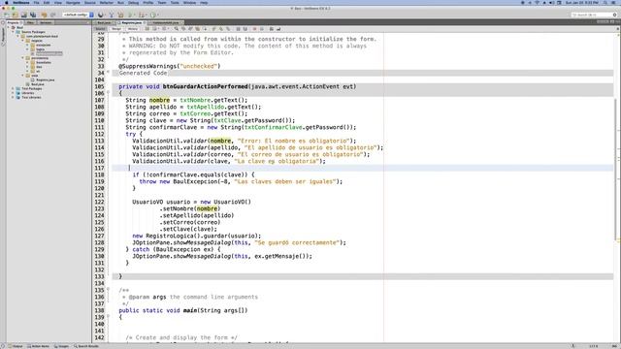Click the Spotlight search icon in menu bar
The image size is (621, 349).
click(605, 3)
